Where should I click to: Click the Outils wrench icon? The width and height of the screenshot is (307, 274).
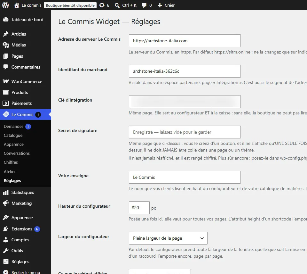[x=6, y=251]
